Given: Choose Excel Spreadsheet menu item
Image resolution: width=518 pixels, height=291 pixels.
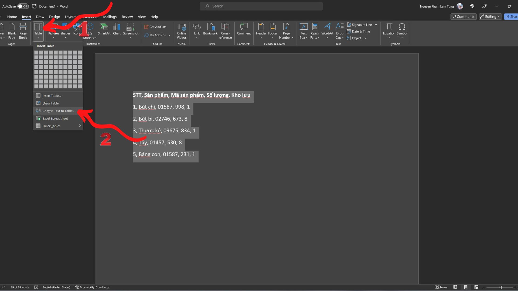Looking at the screenshot, I should tap(58, 118).
